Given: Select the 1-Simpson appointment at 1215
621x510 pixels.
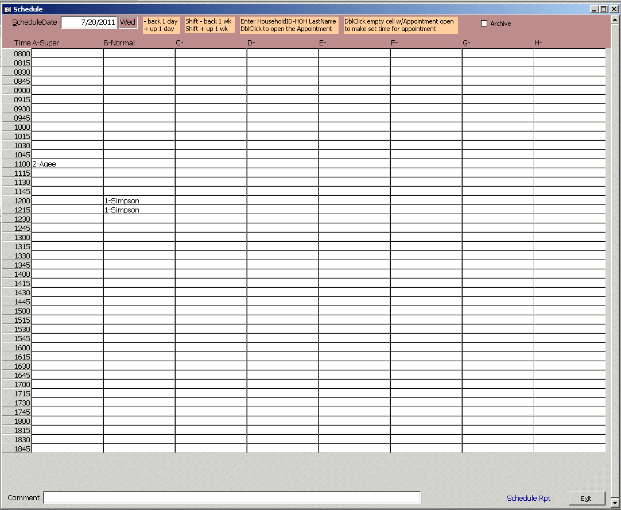Looking at the screenshot, I should [x=139, y=210].
